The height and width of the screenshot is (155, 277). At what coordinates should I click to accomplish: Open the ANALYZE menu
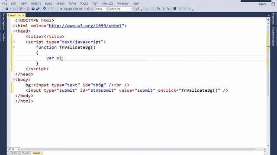click(x=107, y=3)
